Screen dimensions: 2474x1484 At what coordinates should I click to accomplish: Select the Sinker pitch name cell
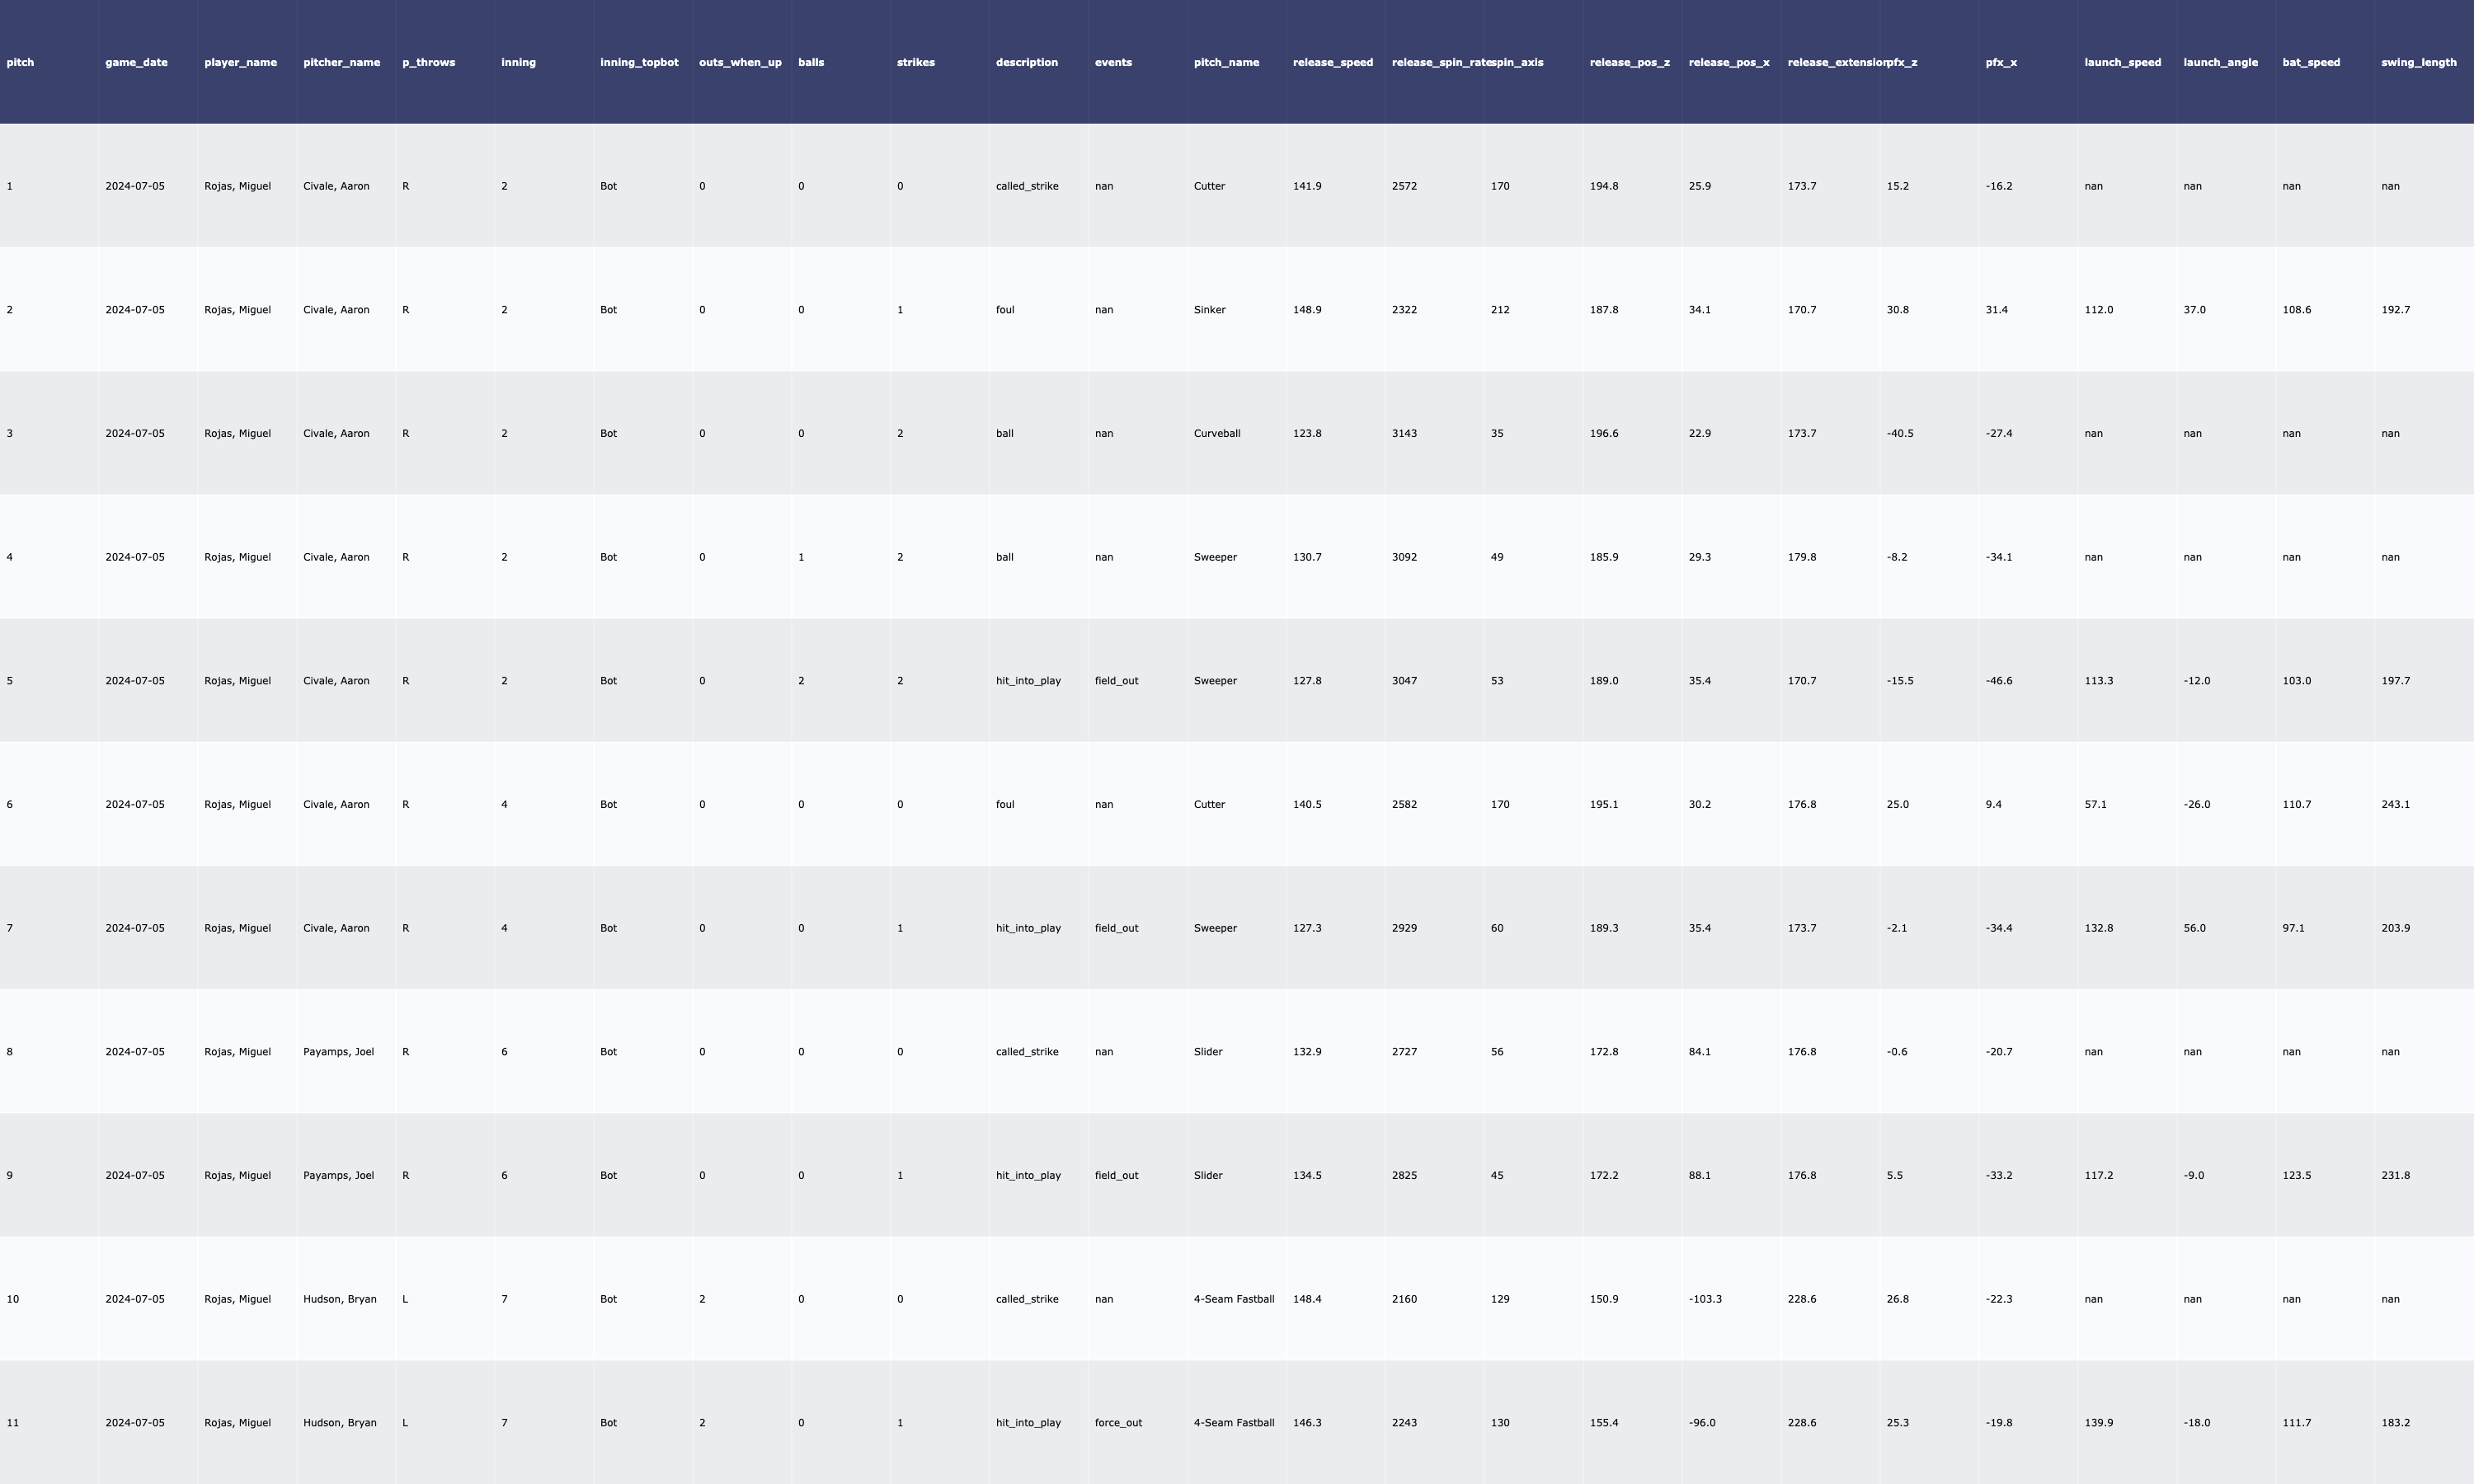point(1209,310)
